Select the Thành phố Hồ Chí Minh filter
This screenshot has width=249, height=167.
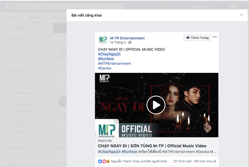tap(28, 132)
